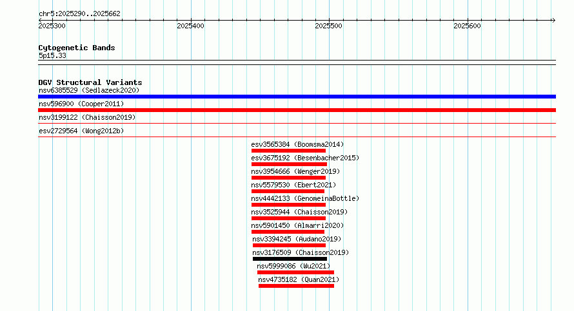
Task: Click the Cytogenetic Bands track title
Action: pos(77,48)
